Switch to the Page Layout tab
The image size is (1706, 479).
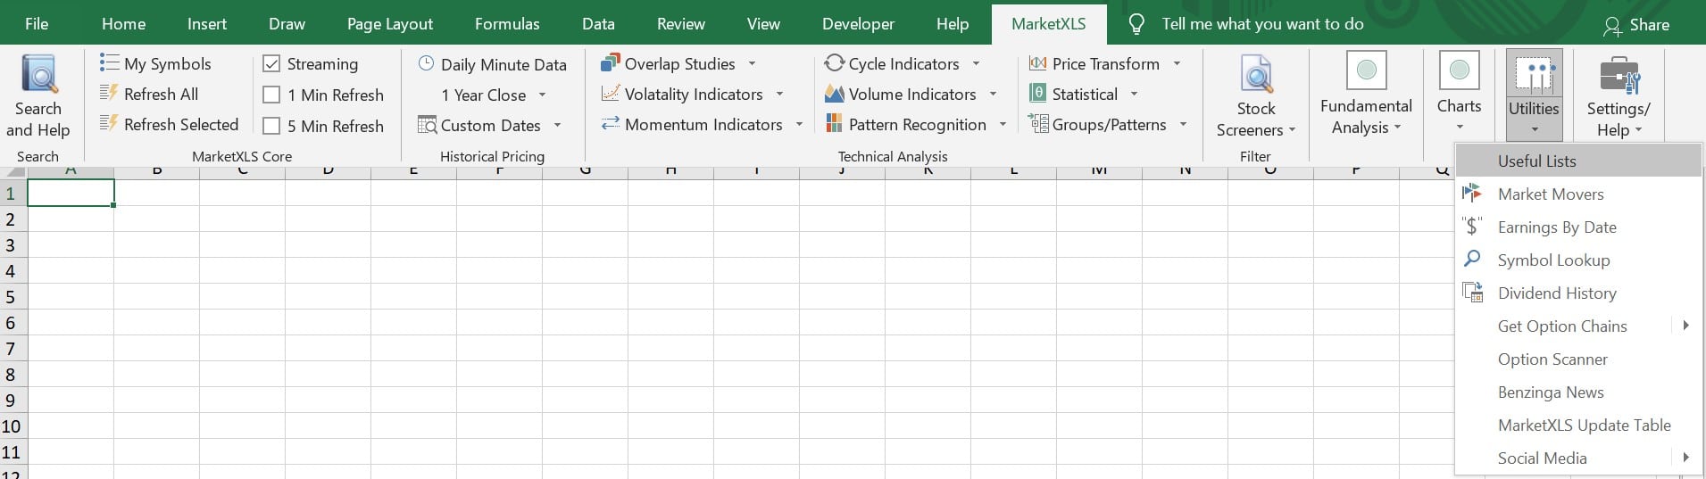(390, 24)
